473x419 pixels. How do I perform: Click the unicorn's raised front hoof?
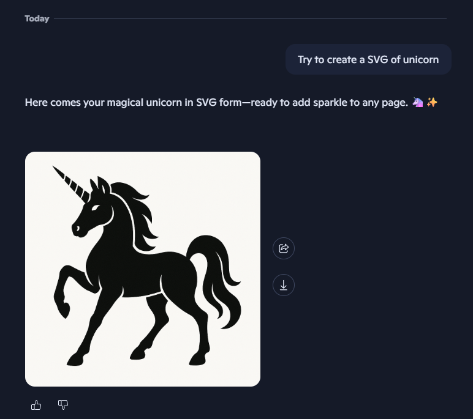pyautogui.click(x=61, y=302)
